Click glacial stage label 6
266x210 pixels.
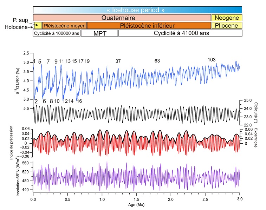tap(44, 101)
